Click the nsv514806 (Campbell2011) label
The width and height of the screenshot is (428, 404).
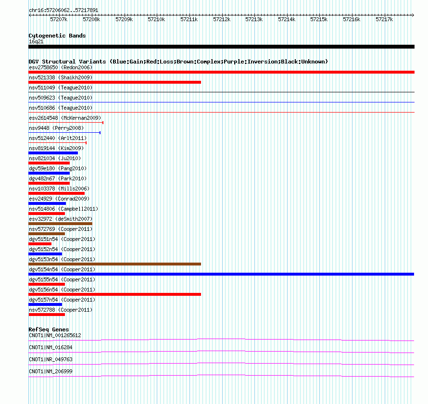click(x=63, y=209)
